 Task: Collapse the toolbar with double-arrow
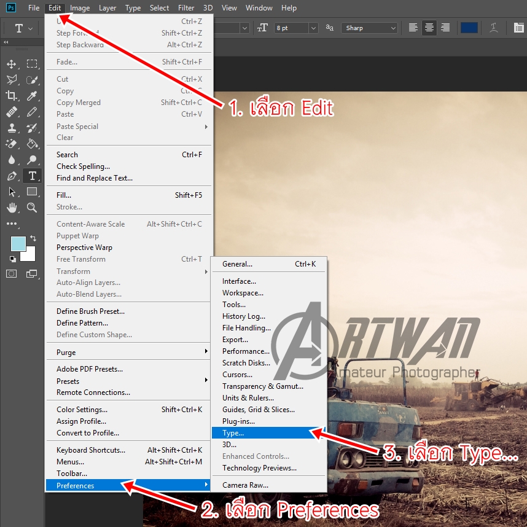6,42
